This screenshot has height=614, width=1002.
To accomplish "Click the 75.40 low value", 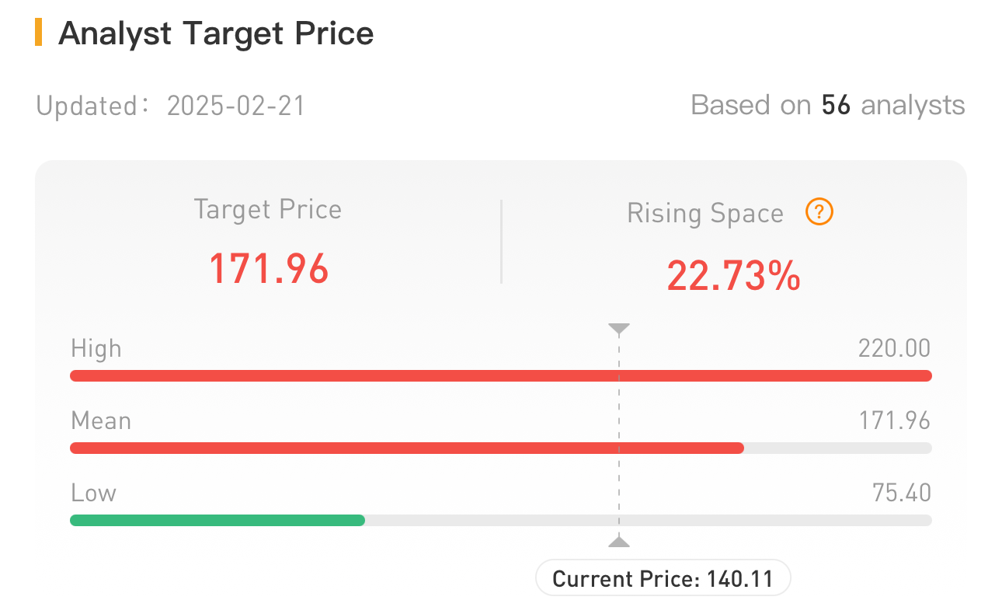I will (901, 493).
